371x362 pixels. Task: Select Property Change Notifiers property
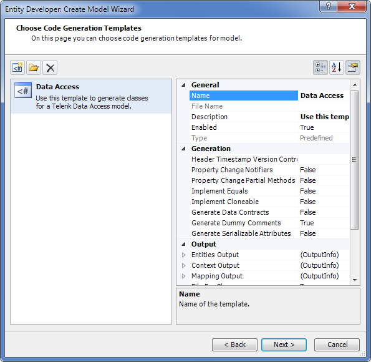coord(244,170)
